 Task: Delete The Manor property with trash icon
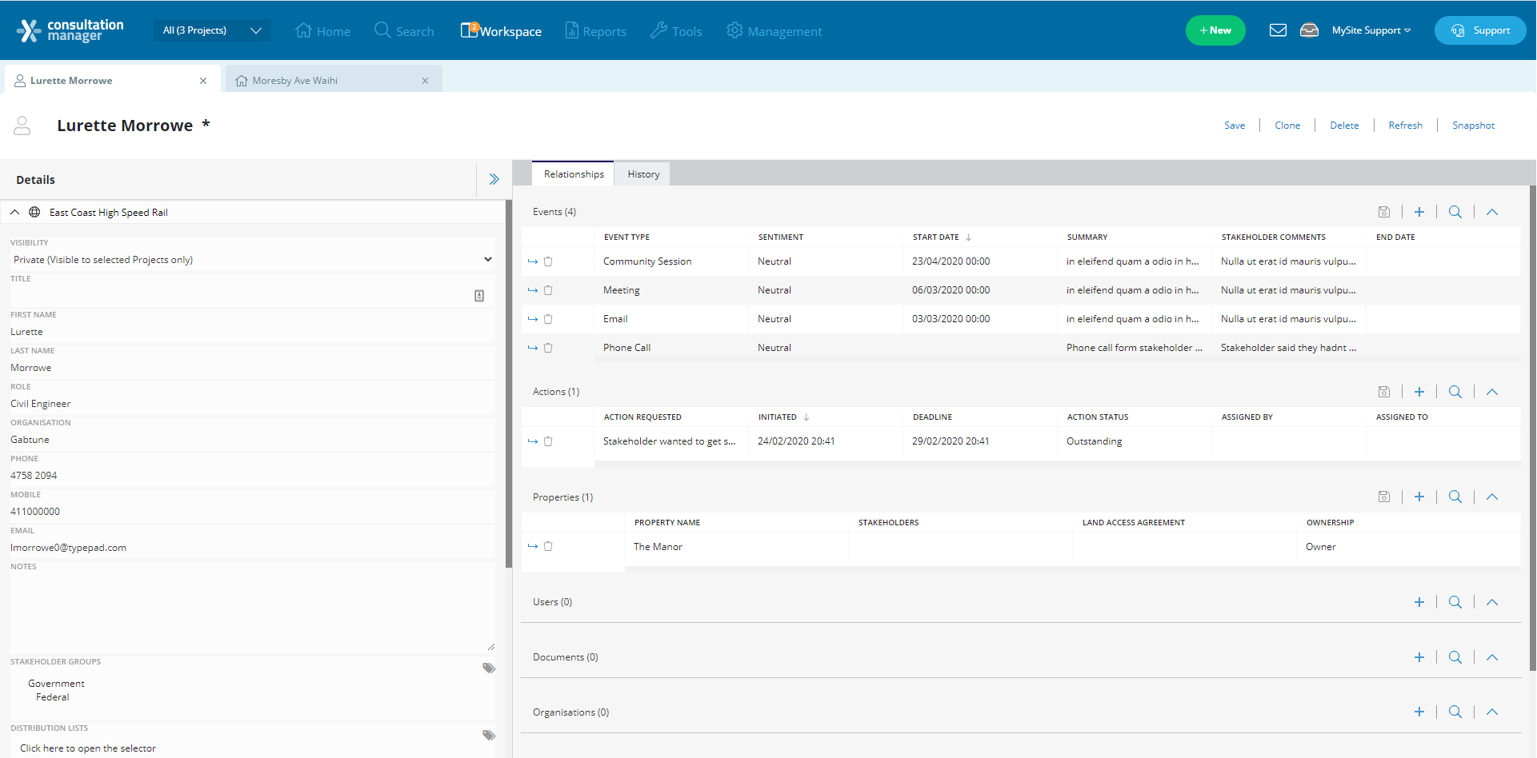click(x=548, y=546)
